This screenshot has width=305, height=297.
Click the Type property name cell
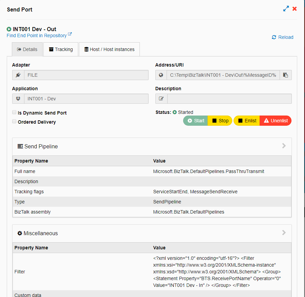19,202
